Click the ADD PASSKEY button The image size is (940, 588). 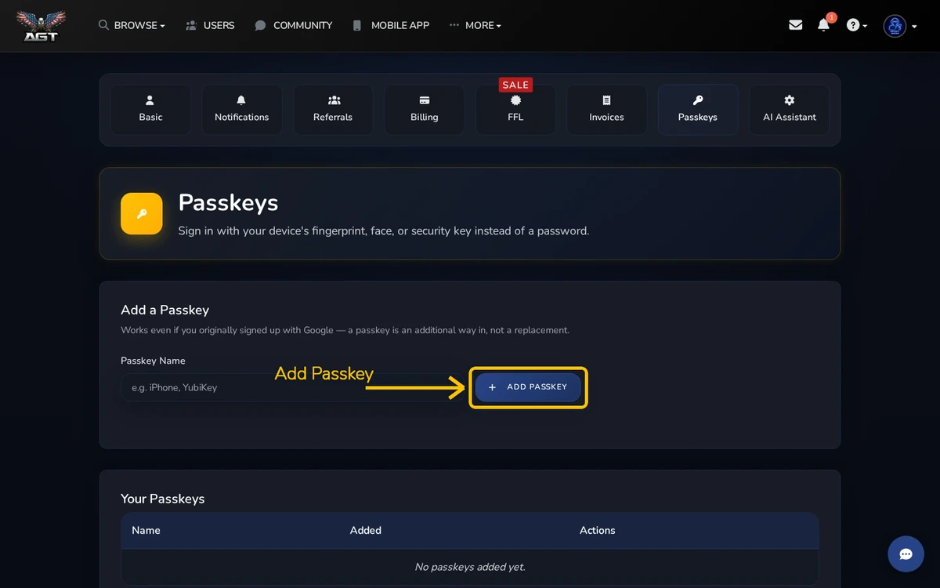coord(528,387)
